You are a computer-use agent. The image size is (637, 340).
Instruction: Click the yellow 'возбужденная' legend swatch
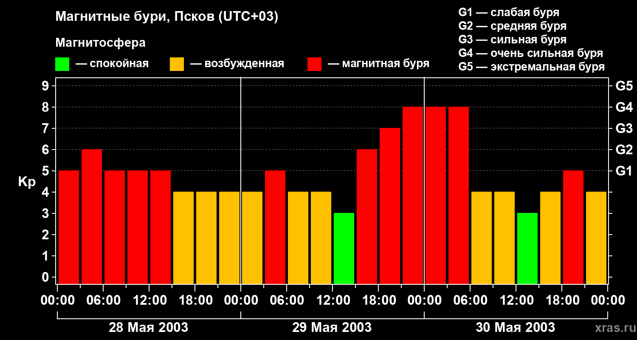click(x=177, y=64)
